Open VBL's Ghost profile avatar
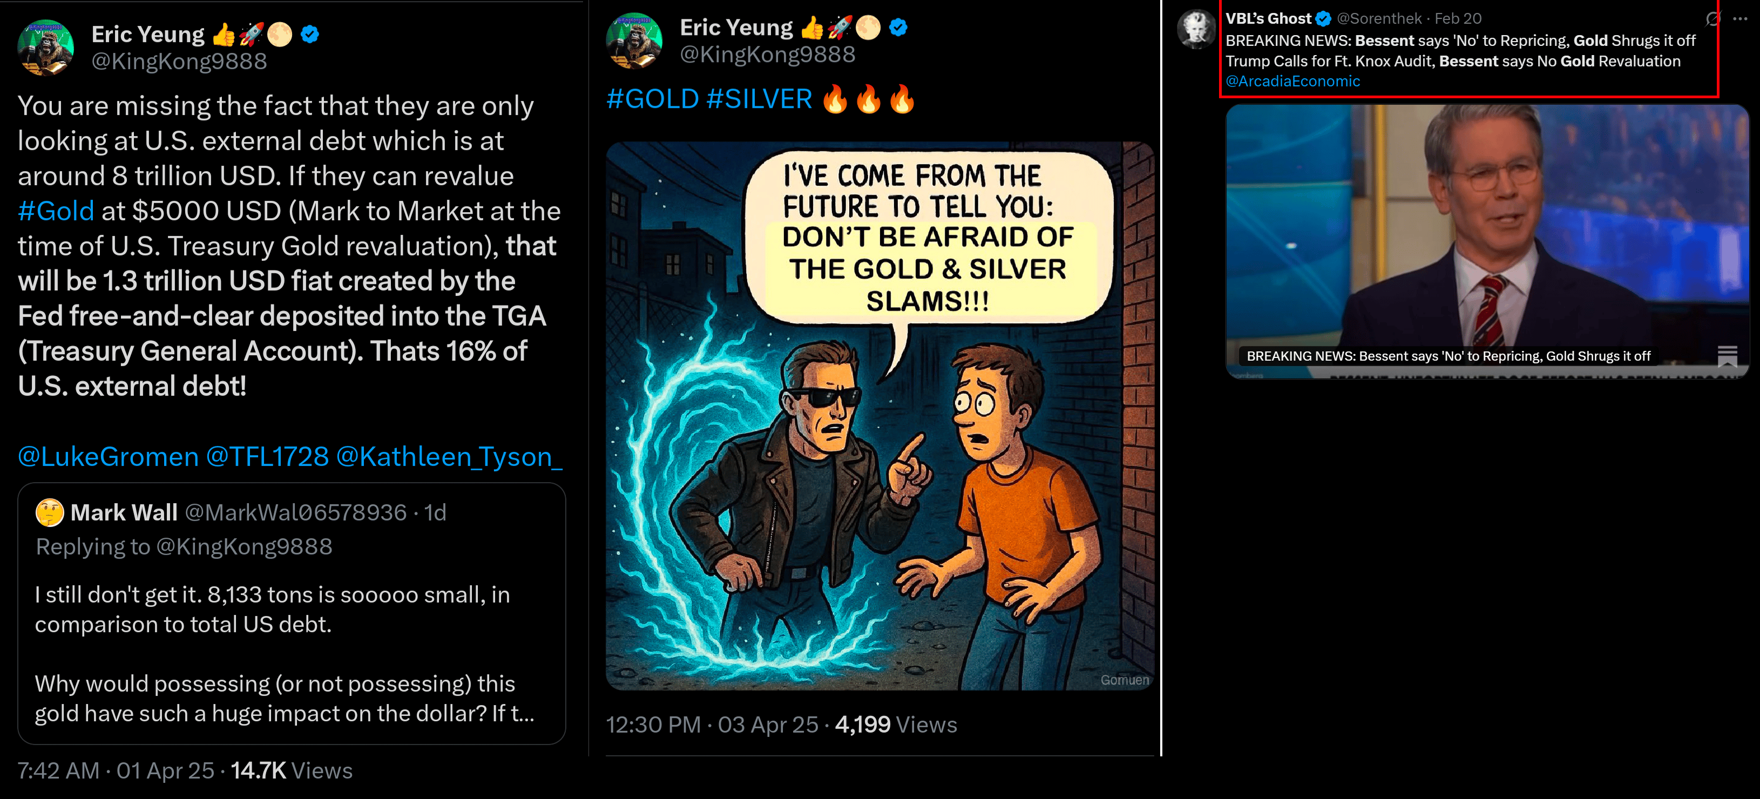1760x799 pixels. pos(1196,29)
